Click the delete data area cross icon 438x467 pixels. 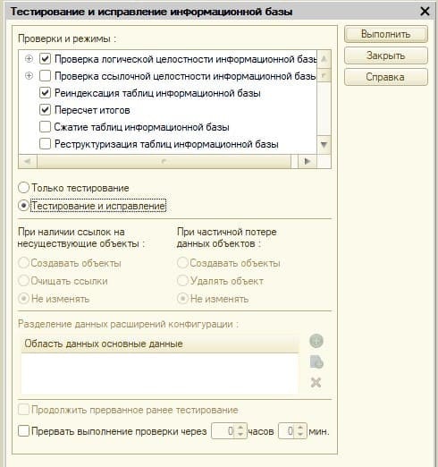(316, 382)
